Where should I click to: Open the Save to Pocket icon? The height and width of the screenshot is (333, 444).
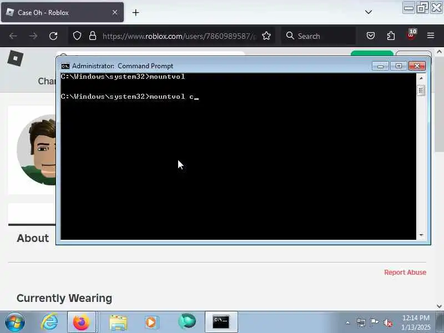coord(371,36)
